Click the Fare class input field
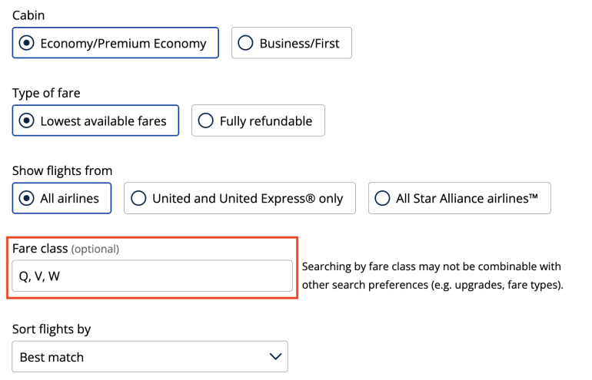Viewport: 592px width, 380px height. point(152,276)
